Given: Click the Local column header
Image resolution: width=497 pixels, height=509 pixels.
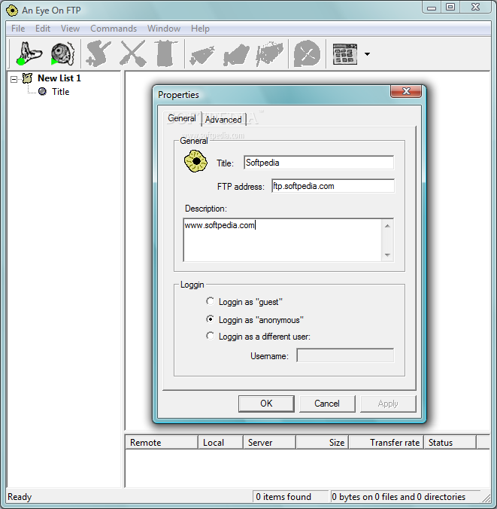Looking at the screenshot, I should click(x=220, y=443).
